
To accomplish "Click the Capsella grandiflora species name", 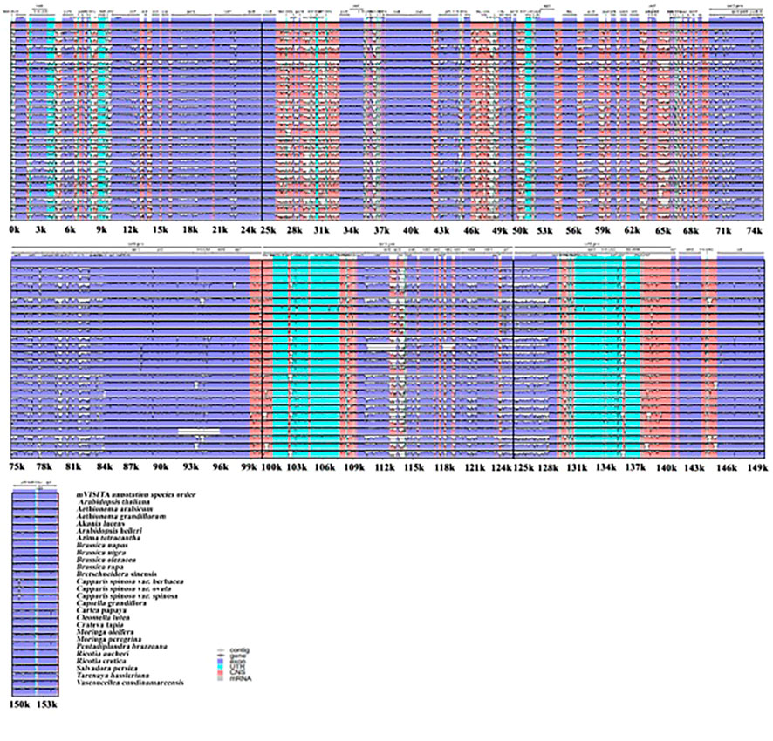I will click(111, 603).
